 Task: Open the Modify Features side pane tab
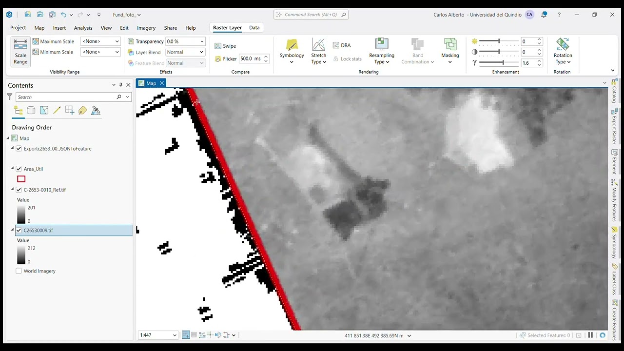point(615,200)
